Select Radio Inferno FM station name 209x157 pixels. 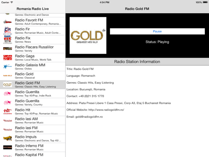[x=29, y=146]
